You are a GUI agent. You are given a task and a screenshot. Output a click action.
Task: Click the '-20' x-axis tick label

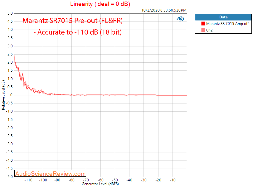tap(158, 180)
